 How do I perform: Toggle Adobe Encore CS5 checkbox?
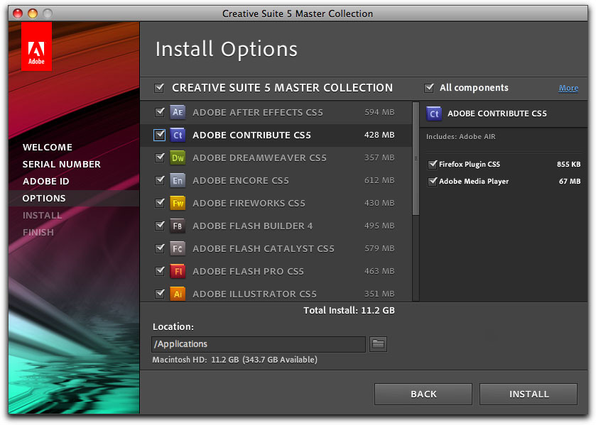coord(160,180)
